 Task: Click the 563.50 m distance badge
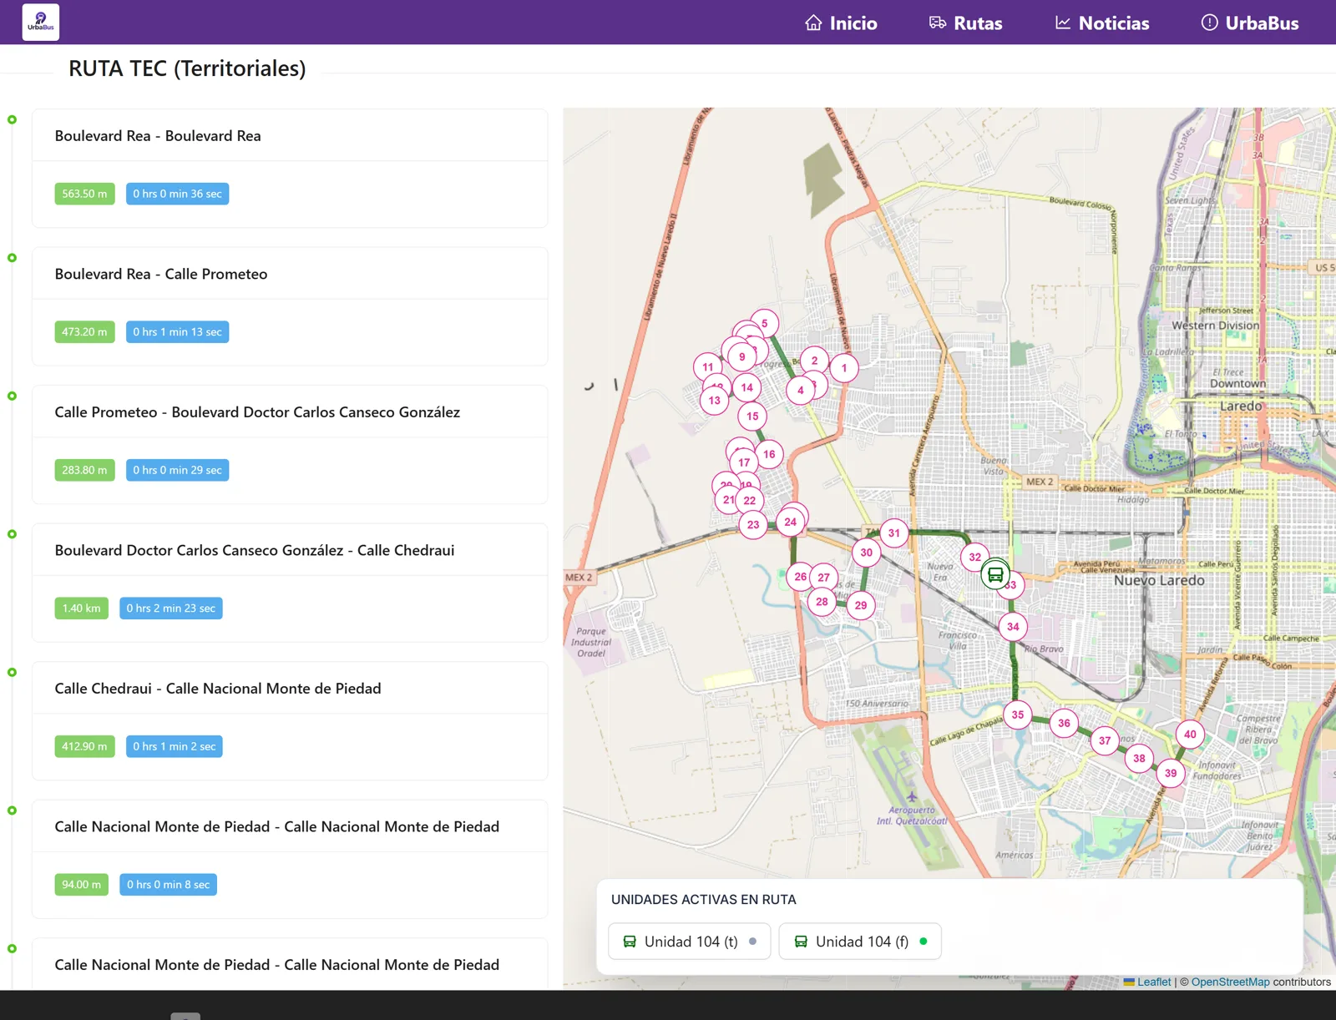coord(84,194)
